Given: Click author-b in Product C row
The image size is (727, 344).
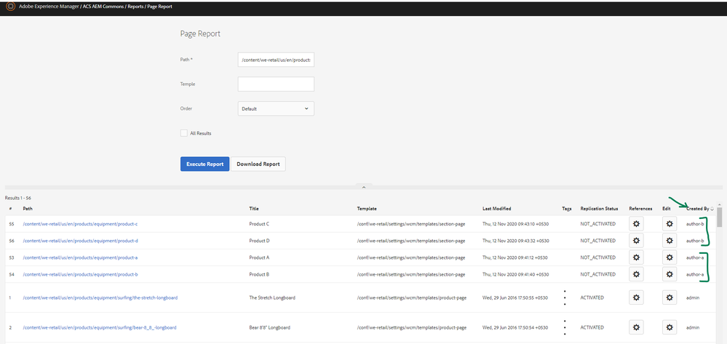Looking at the screenshot, I should coord(695,224).
